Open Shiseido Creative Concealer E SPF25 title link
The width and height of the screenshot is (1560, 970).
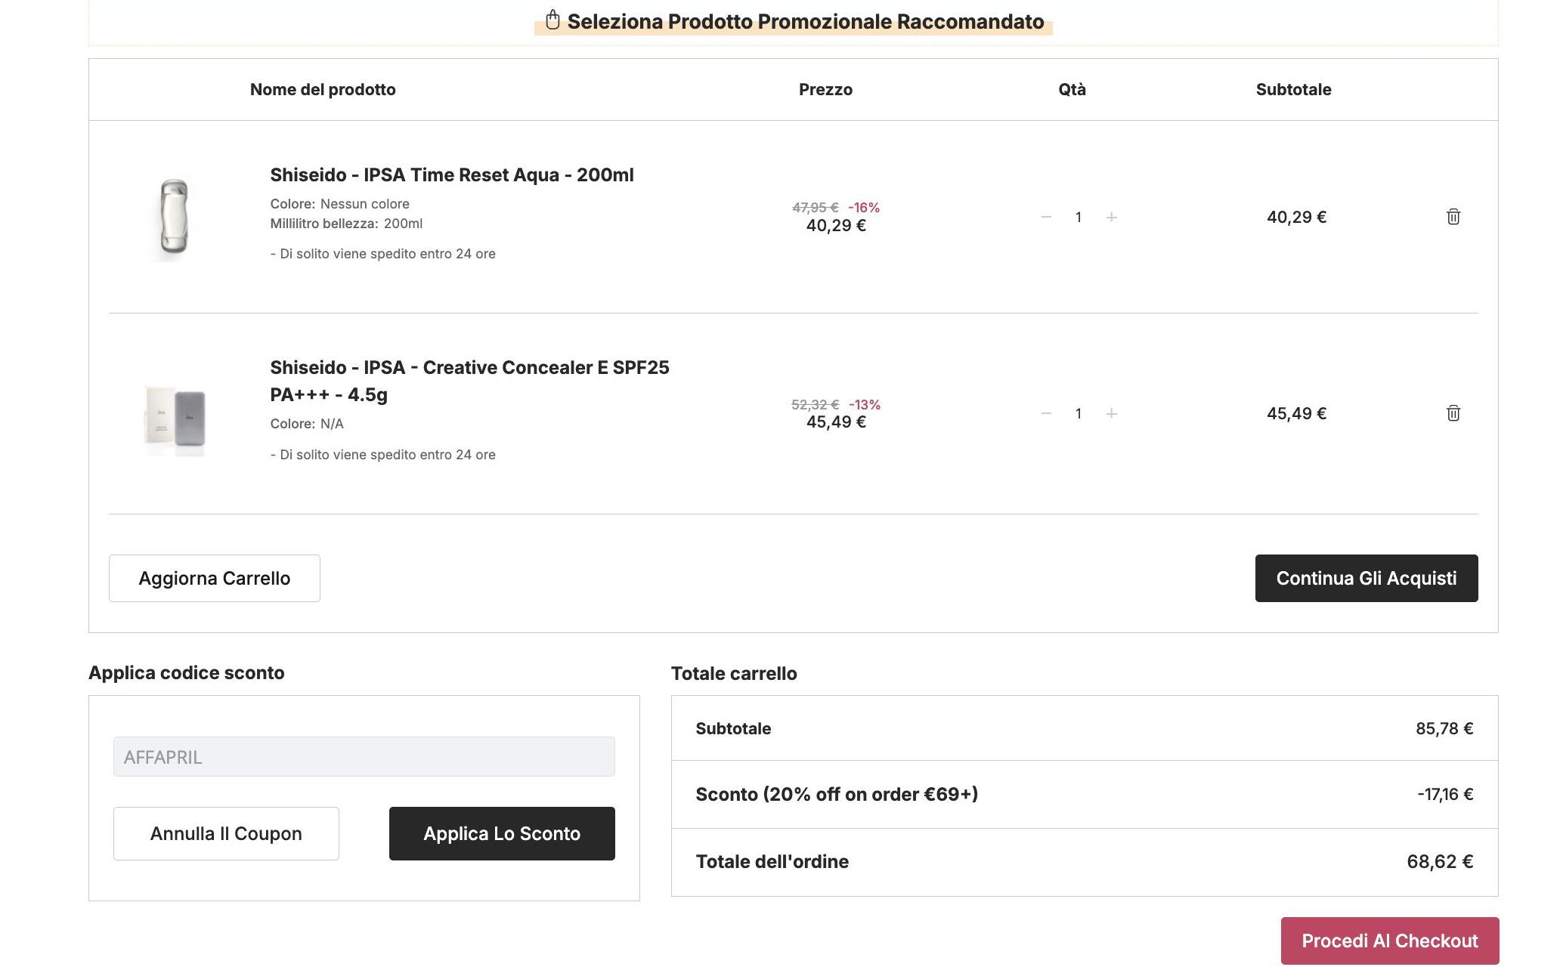(469, 381)
